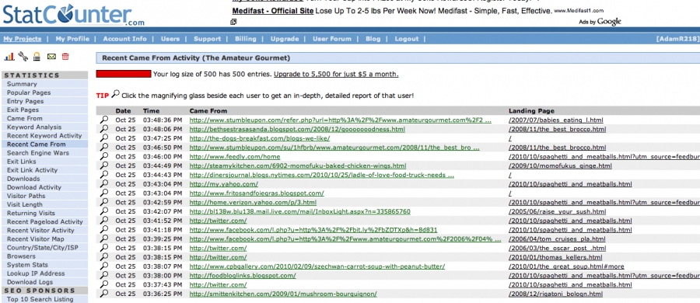Open the steamykitchen.com chicken wings link

pos(298,165)
